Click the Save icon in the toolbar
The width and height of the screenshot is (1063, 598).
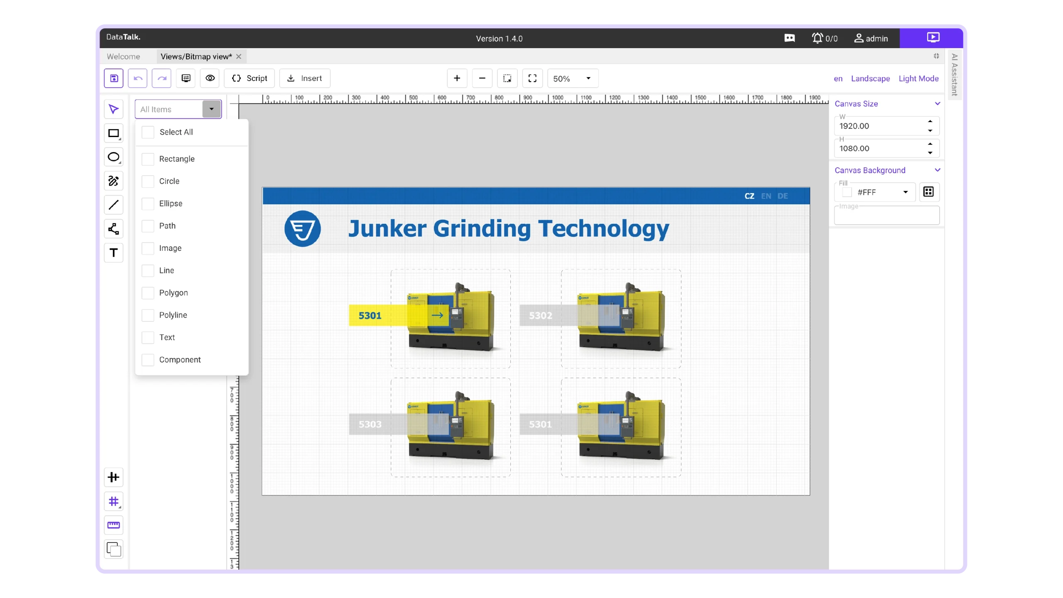(x=113, y=78)
